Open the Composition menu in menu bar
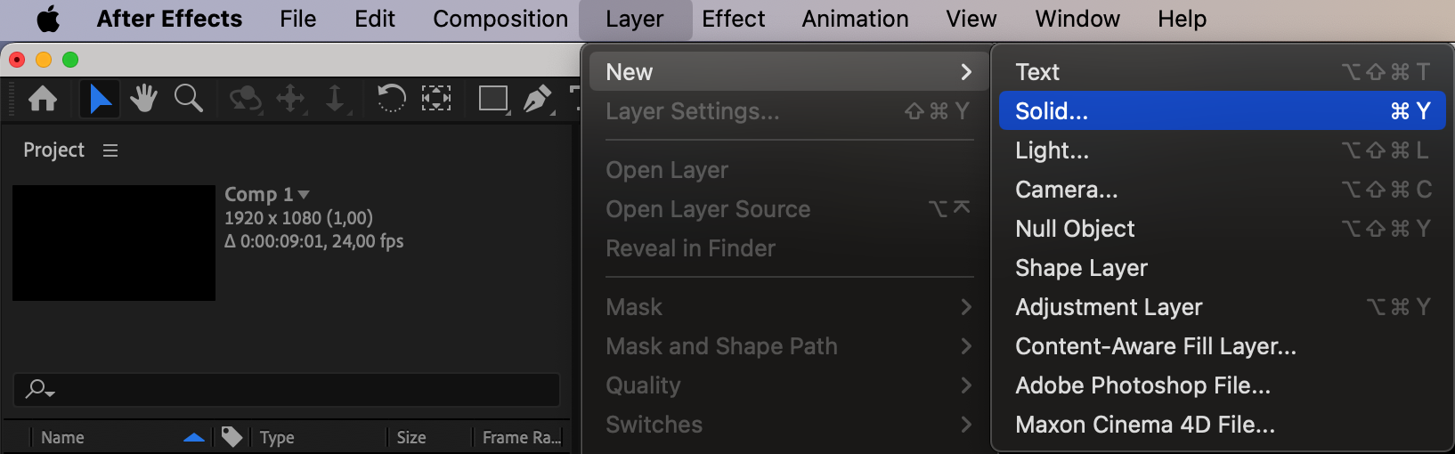This screenshot has height=454, width=1455. 500,19
